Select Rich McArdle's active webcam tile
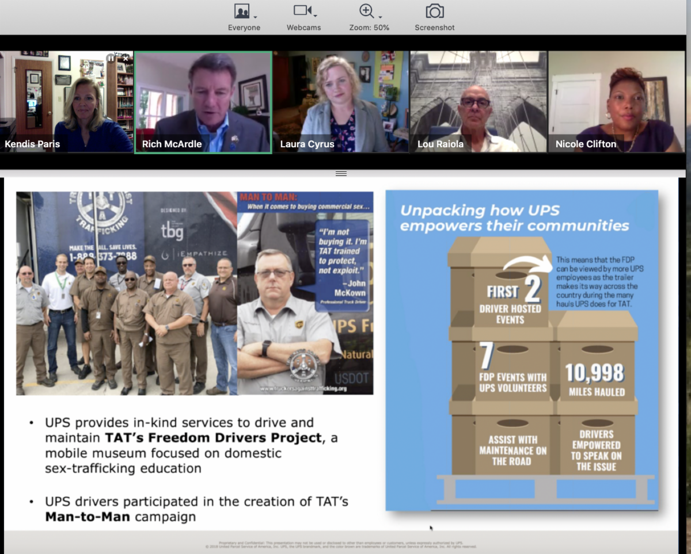This screenshot has height=554, width=691. tap(203, 102)
